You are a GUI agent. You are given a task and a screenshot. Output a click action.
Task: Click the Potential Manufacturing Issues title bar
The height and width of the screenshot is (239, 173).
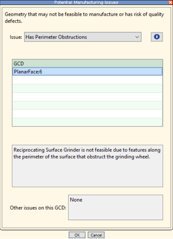pos(86,2)
